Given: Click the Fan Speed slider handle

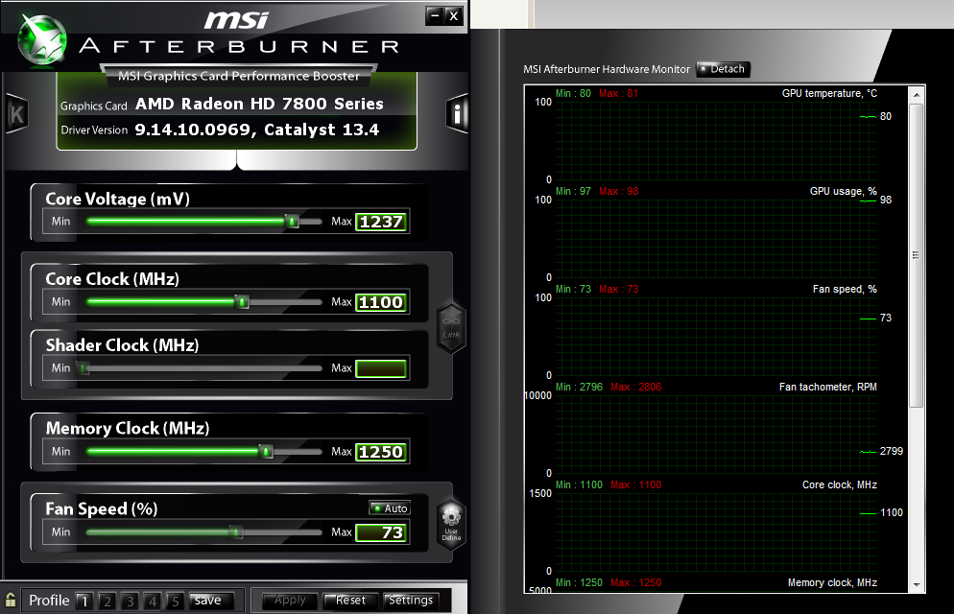Looking at the screenshot, I should coord(236,532).
